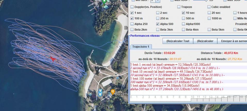Click the Performances vitesse panel title
Screen dimensions: 247x111
(145, 36)
